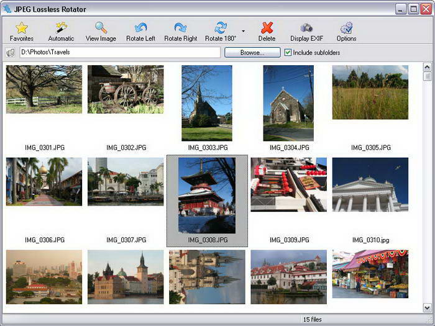Delete the selected photo
This screenshot has height=326, width=435.
point(267,28)
